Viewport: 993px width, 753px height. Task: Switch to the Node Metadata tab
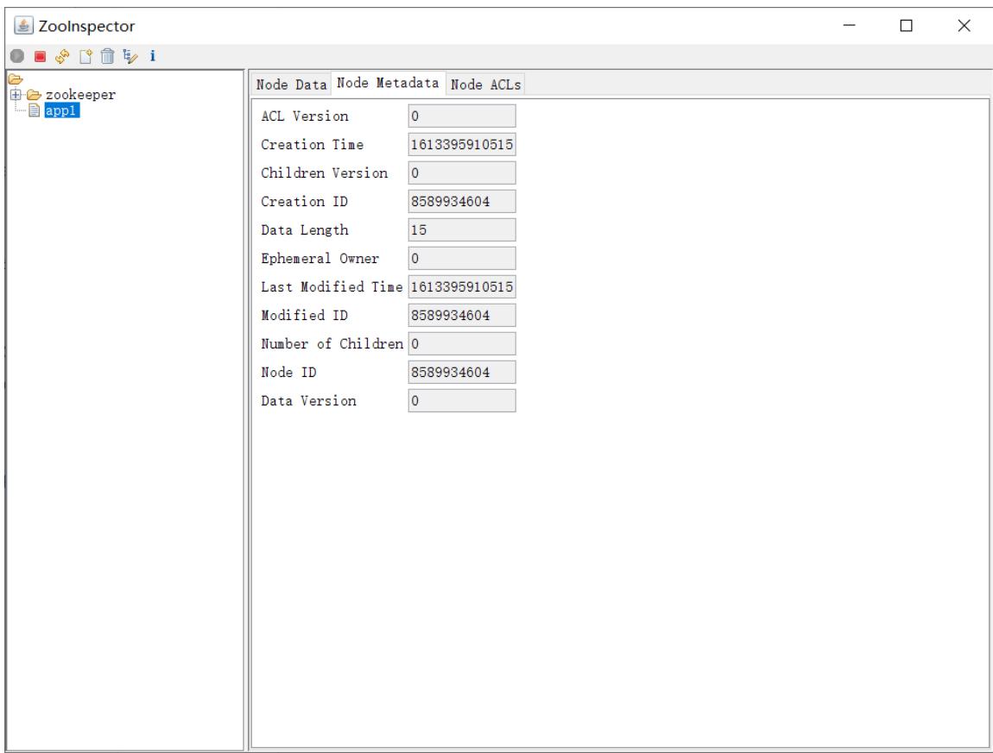pos(388,83)
